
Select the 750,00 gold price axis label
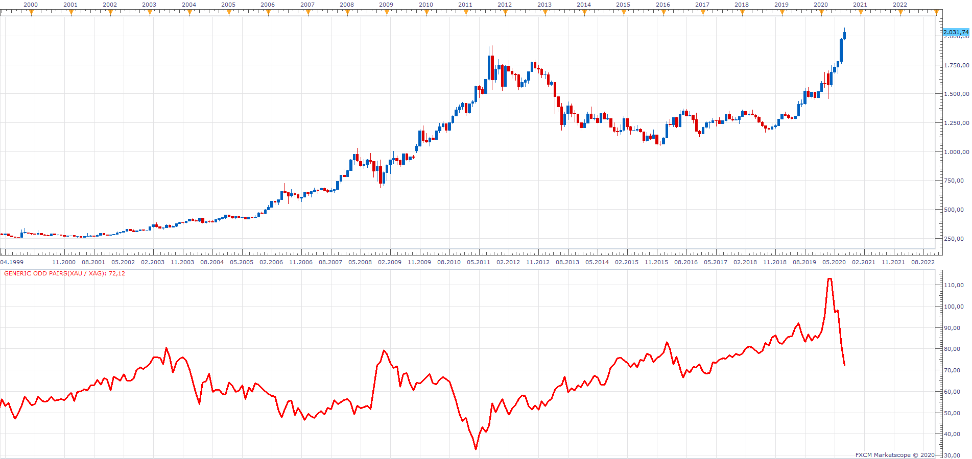(x=954, y=181)
